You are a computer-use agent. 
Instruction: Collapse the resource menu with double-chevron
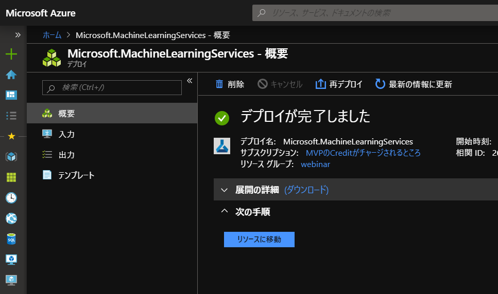tap(190, 81)
